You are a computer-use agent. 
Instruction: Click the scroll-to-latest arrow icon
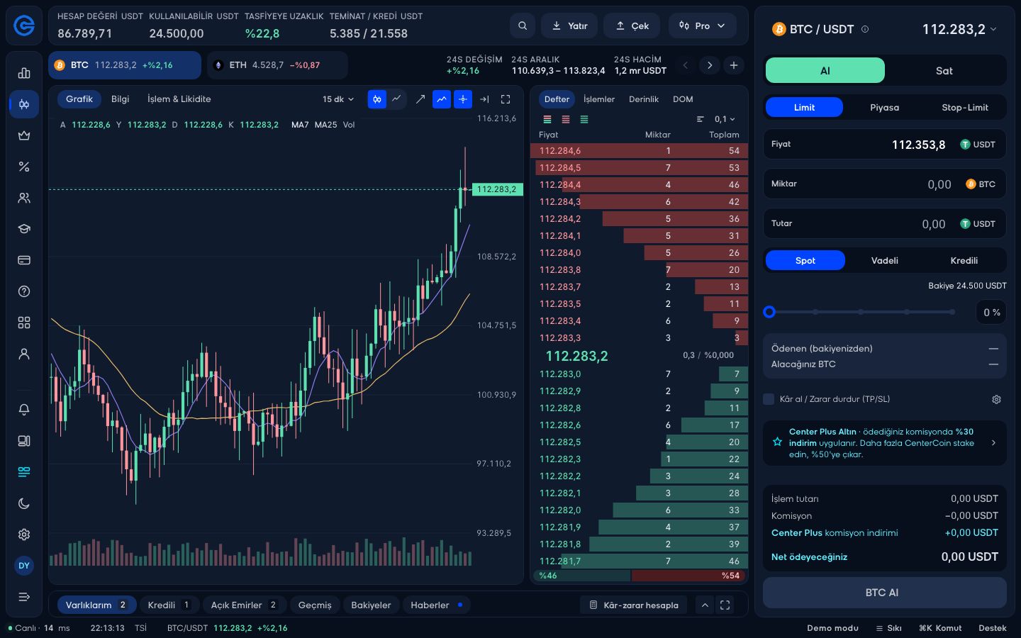click(x=484, y=99)
